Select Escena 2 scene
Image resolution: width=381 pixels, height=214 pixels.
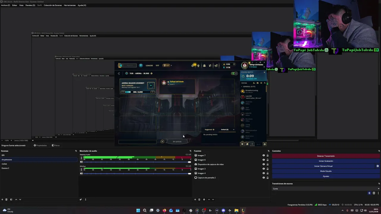click(x=39, y=168)
